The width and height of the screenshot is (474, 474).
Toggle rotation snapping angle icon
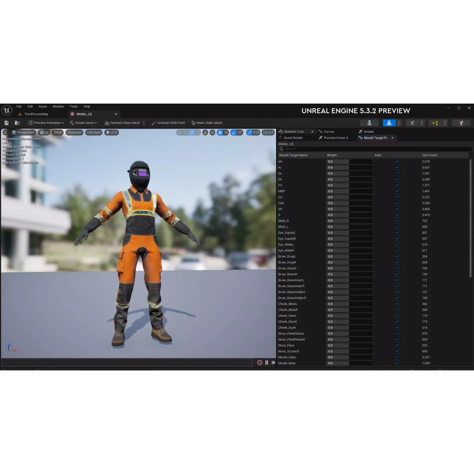(233, 133)
